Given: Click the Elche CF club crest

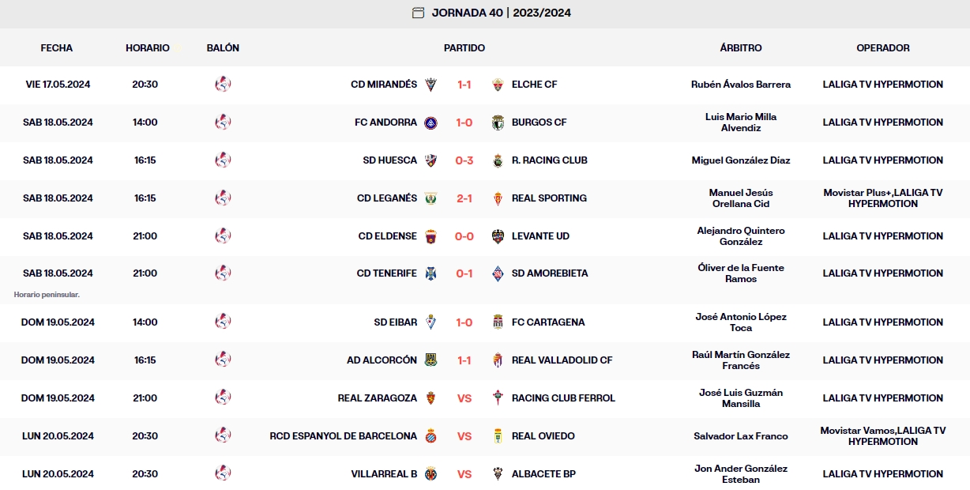Looking at the screenshot, I should coord(498,85).
